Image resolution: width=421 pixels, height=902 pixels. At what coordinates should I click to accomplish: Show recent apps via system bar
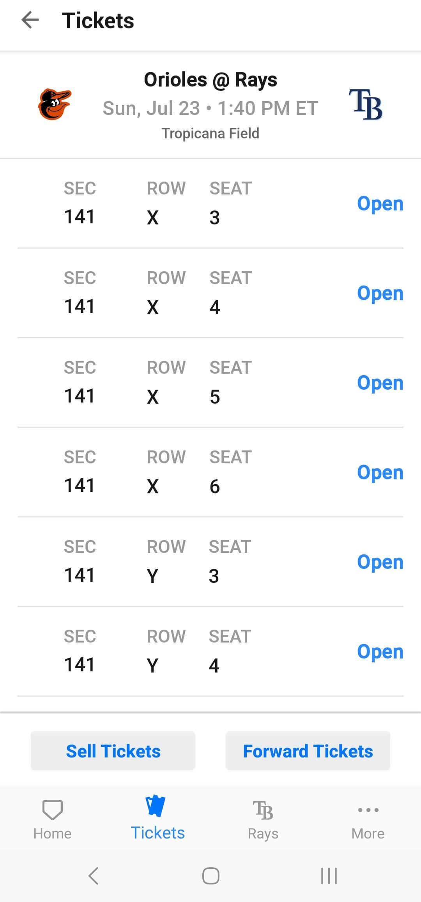point(329,876)
